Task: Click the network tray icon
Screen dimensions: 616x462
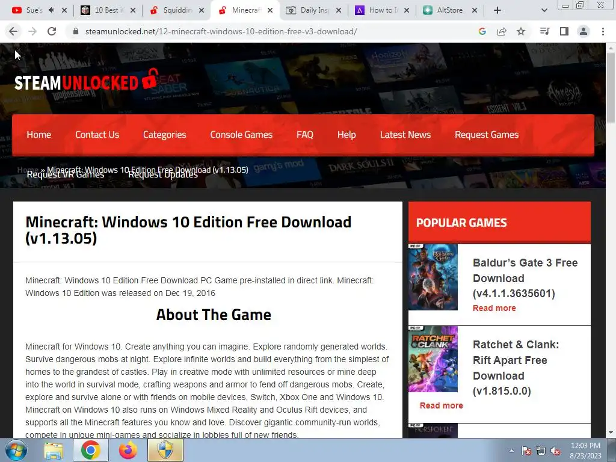Action: tap(541, 451)
